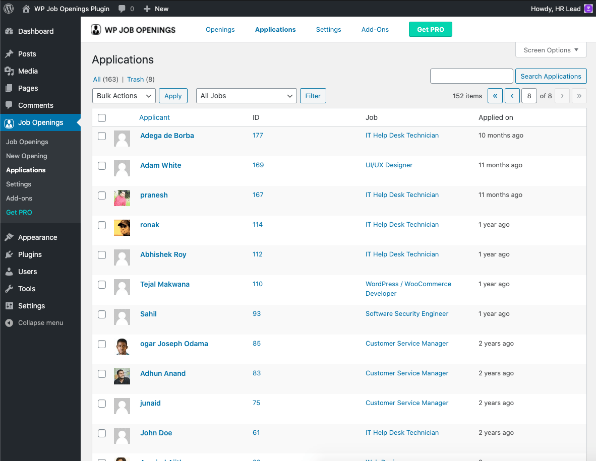The image size is (596, 461).
Task: Open the Trash applications link
Action: point(135,80)
